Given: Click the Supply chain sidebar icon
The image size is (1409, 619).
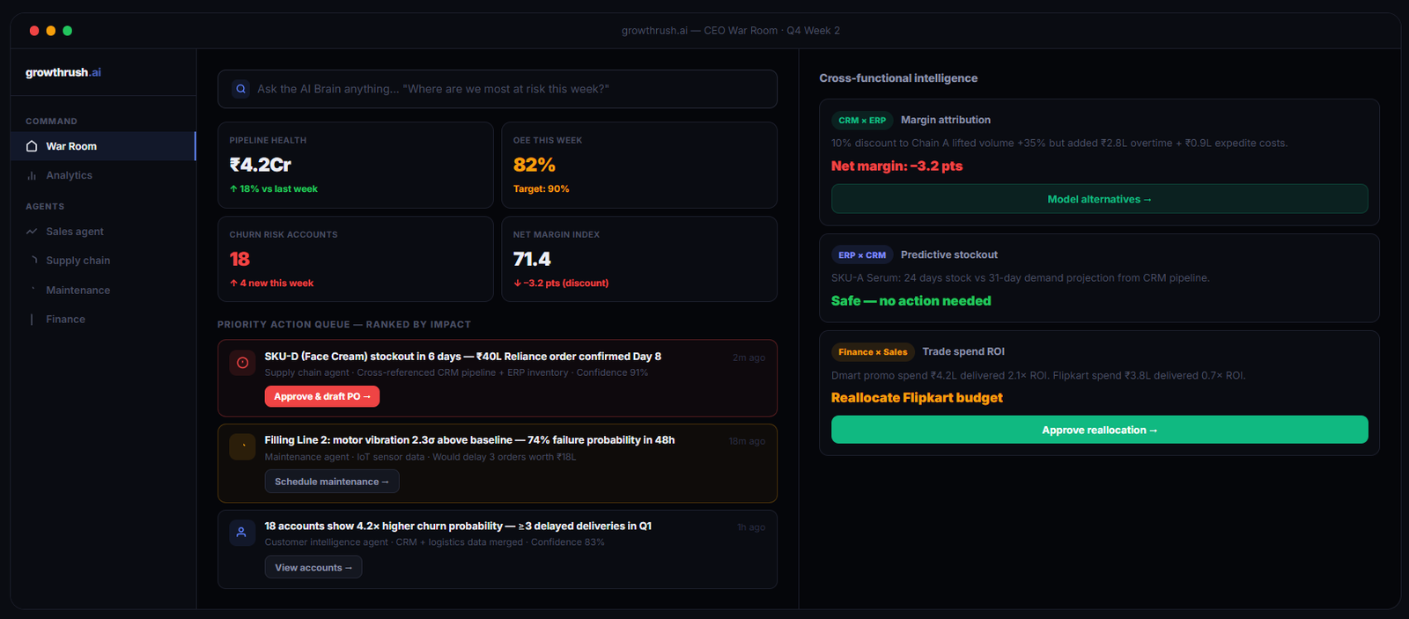Looking at the screenshot, I should pos(33,261).
